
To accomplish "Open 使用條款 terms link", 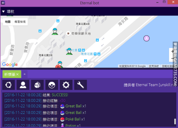I will [x=154, y=66].
